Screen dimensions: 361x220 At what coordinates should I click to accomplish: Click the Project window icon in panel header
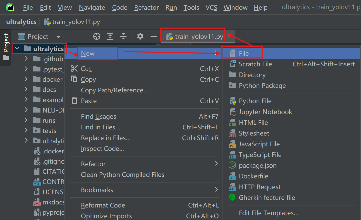(22, 36)
